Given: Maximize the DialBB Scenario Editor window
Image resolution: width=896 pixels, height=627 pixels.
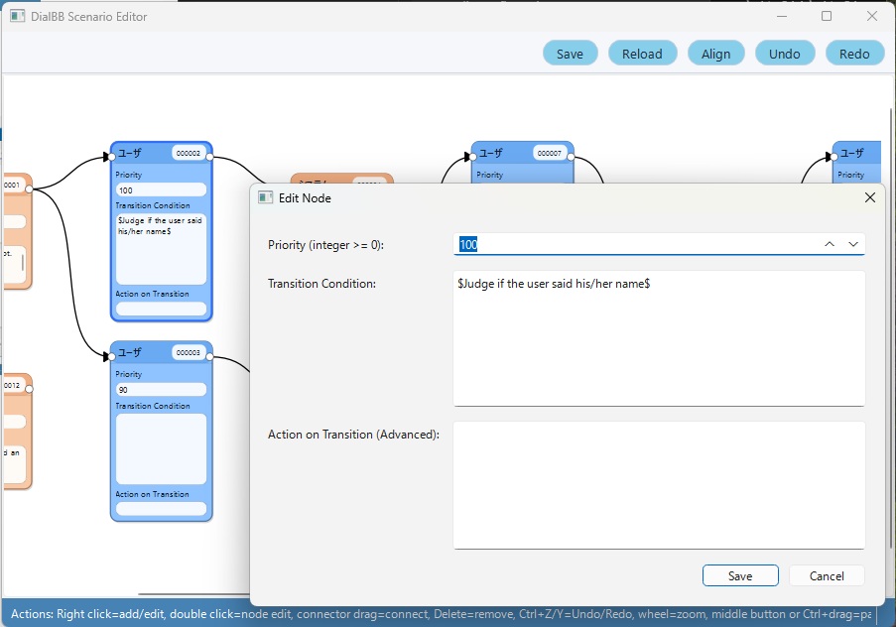Looking at the screenshot, I should (x=827, y=16).
